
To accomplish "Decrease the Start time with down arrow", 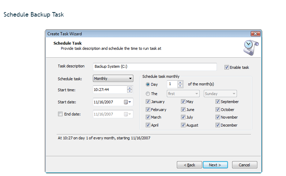I will 130,91.
